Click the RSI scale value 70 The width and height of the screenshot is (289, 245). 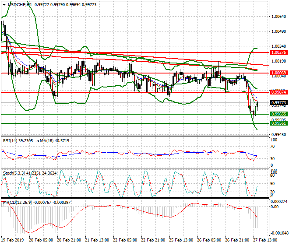tap(272, 147)
